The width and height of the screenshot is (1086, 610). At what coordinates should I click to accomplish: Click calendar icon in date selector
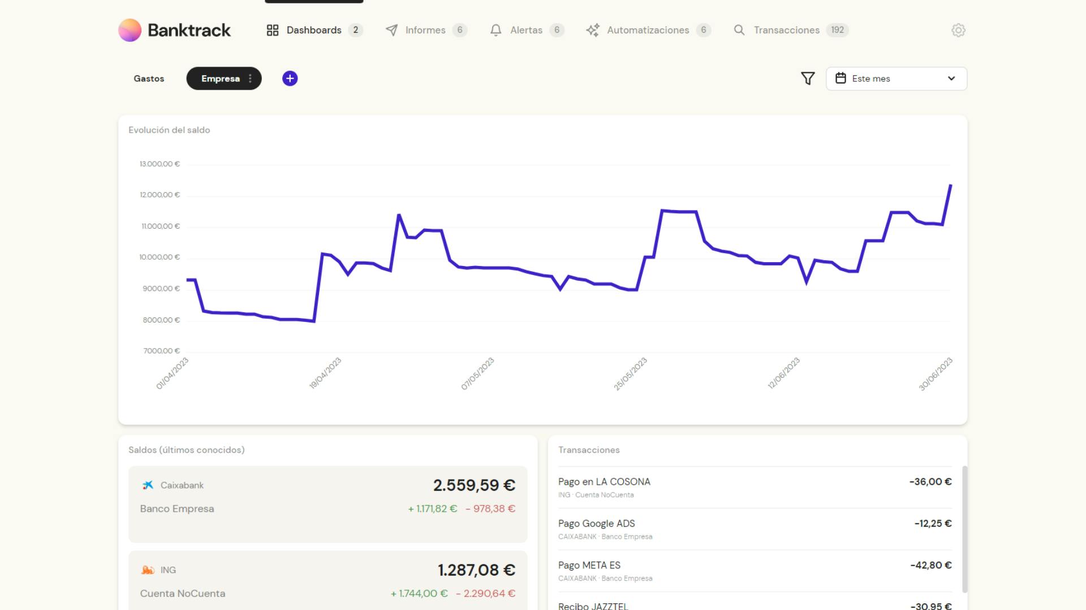pos(841,79)
